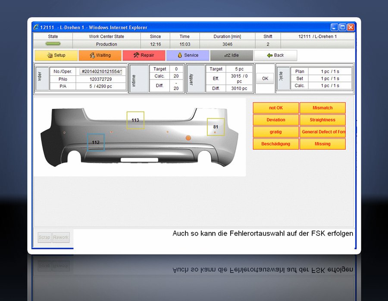388x301 pixels.
Task: Select the Waiting state button
Action: click(100, 55)
